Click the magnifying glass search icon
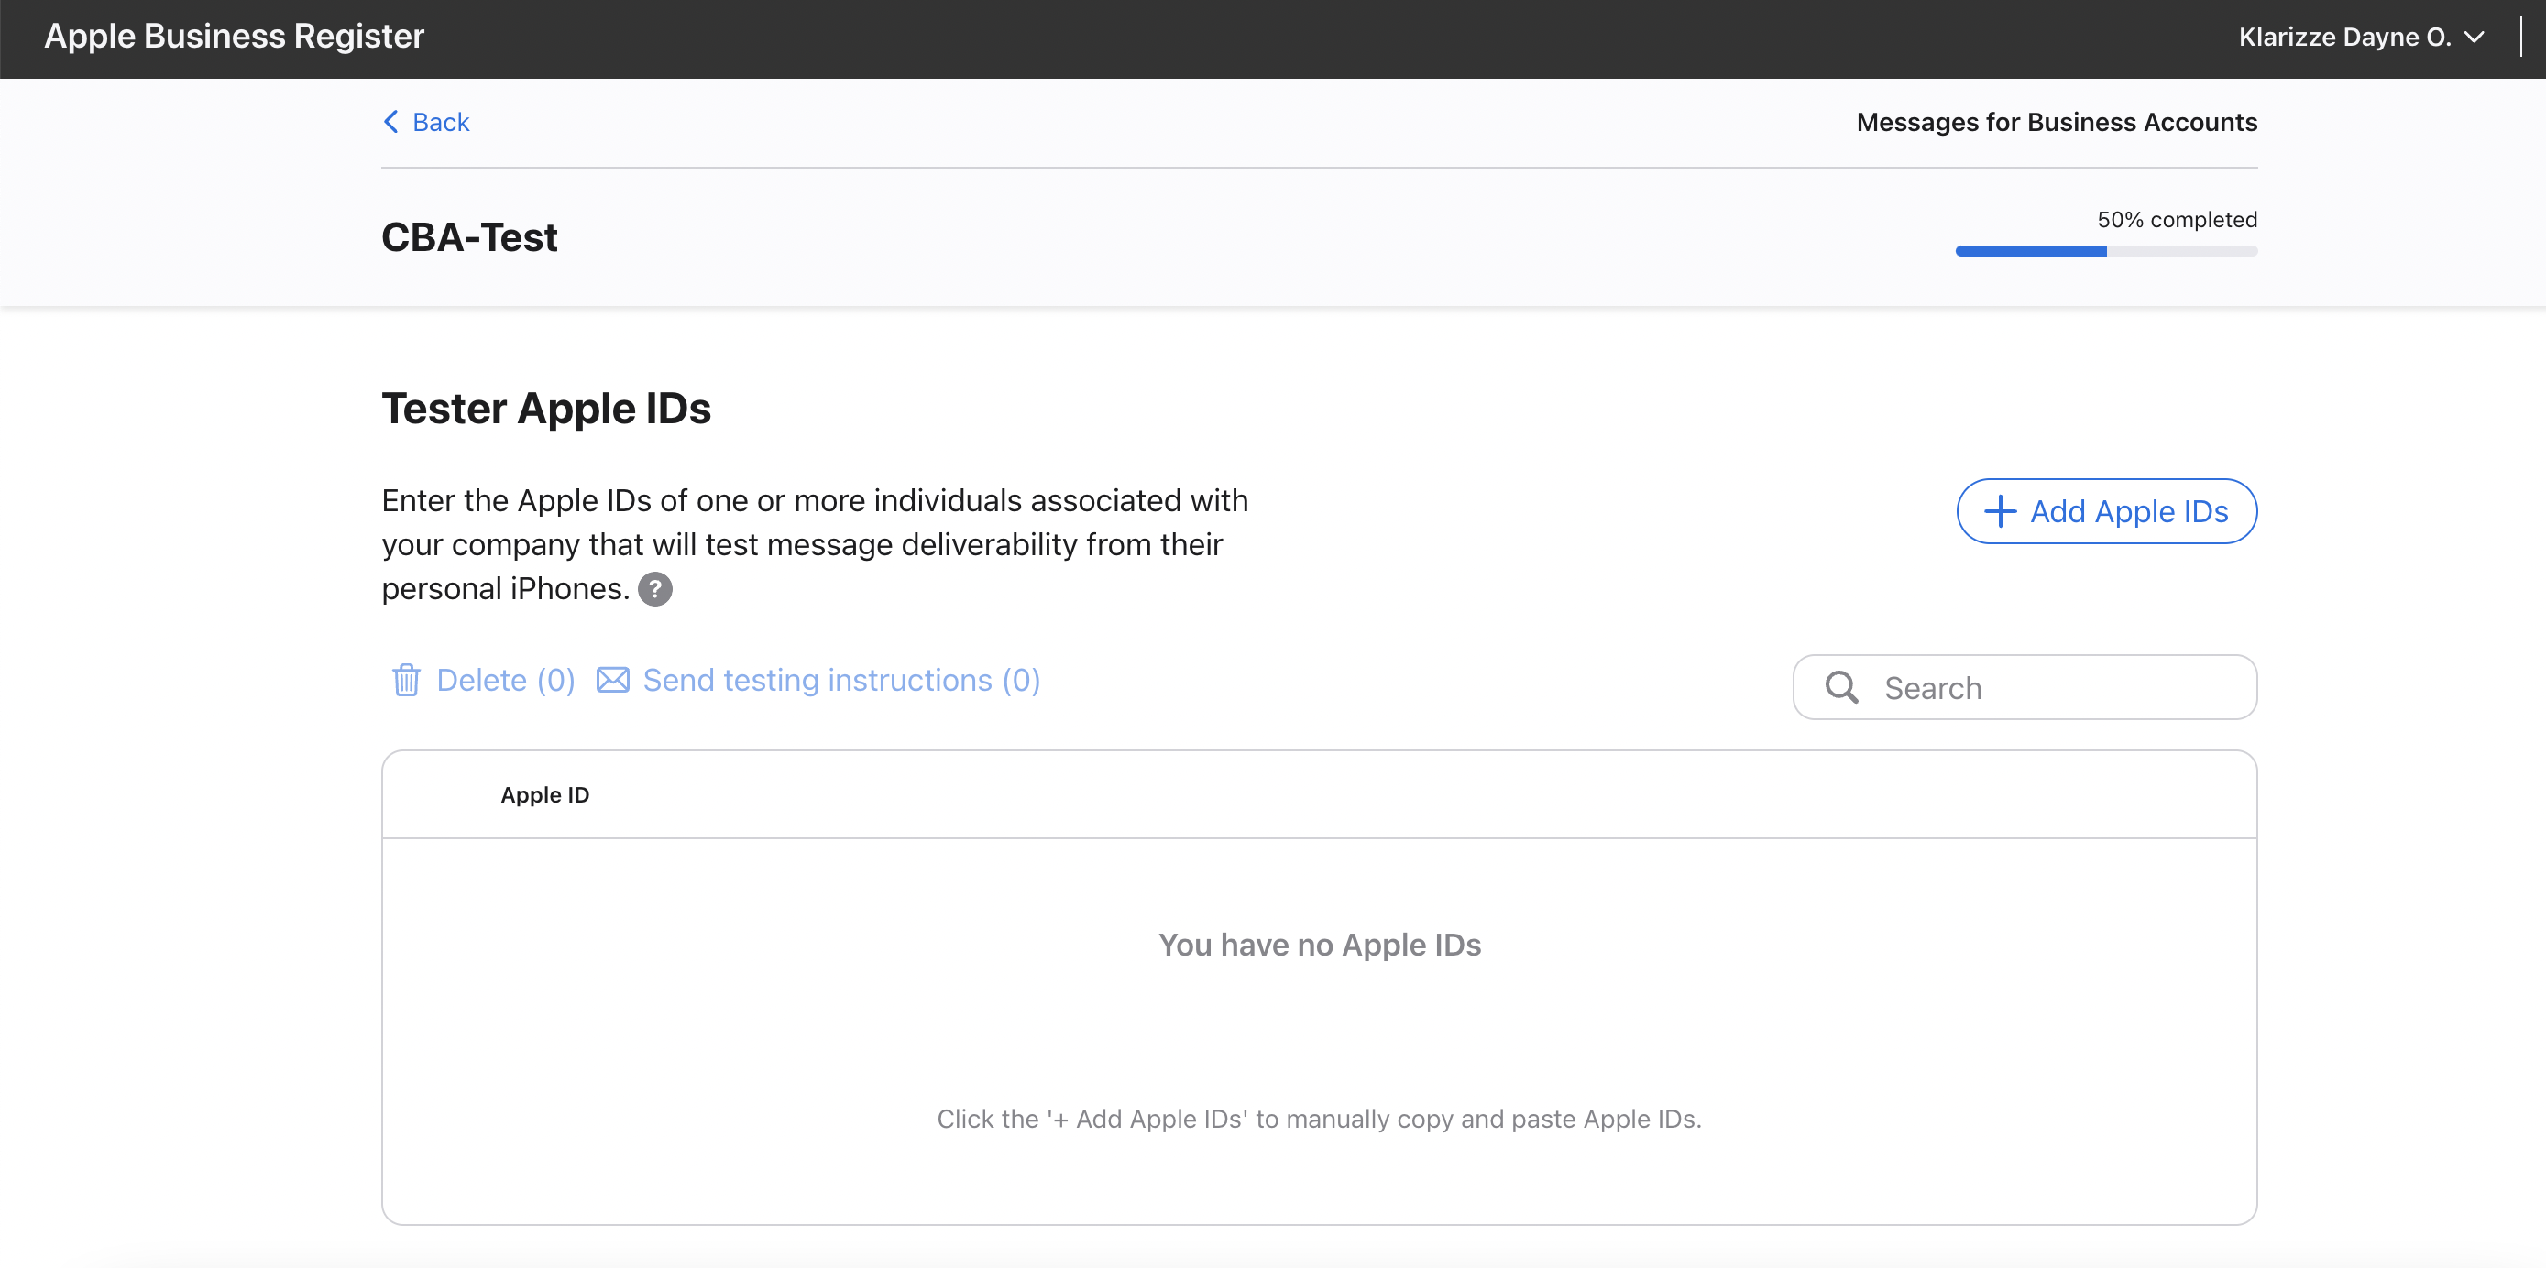The height and width of the screenshot is (1268, 2546). pyautogui.click(x=1841, y=687)
